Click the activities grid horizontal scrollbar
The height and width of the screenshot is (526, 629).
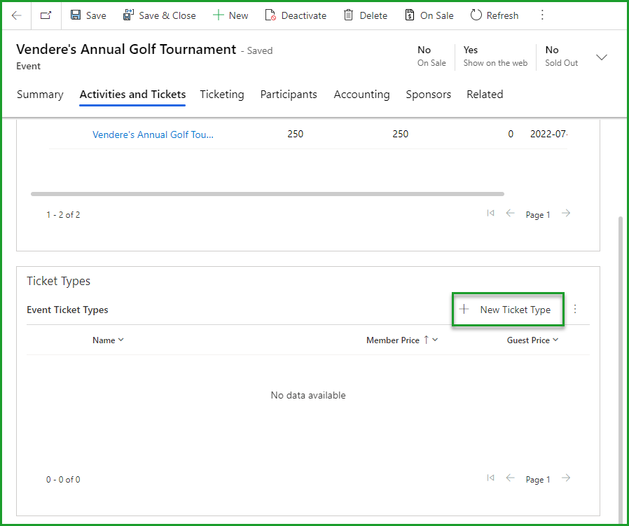(267, 194)
